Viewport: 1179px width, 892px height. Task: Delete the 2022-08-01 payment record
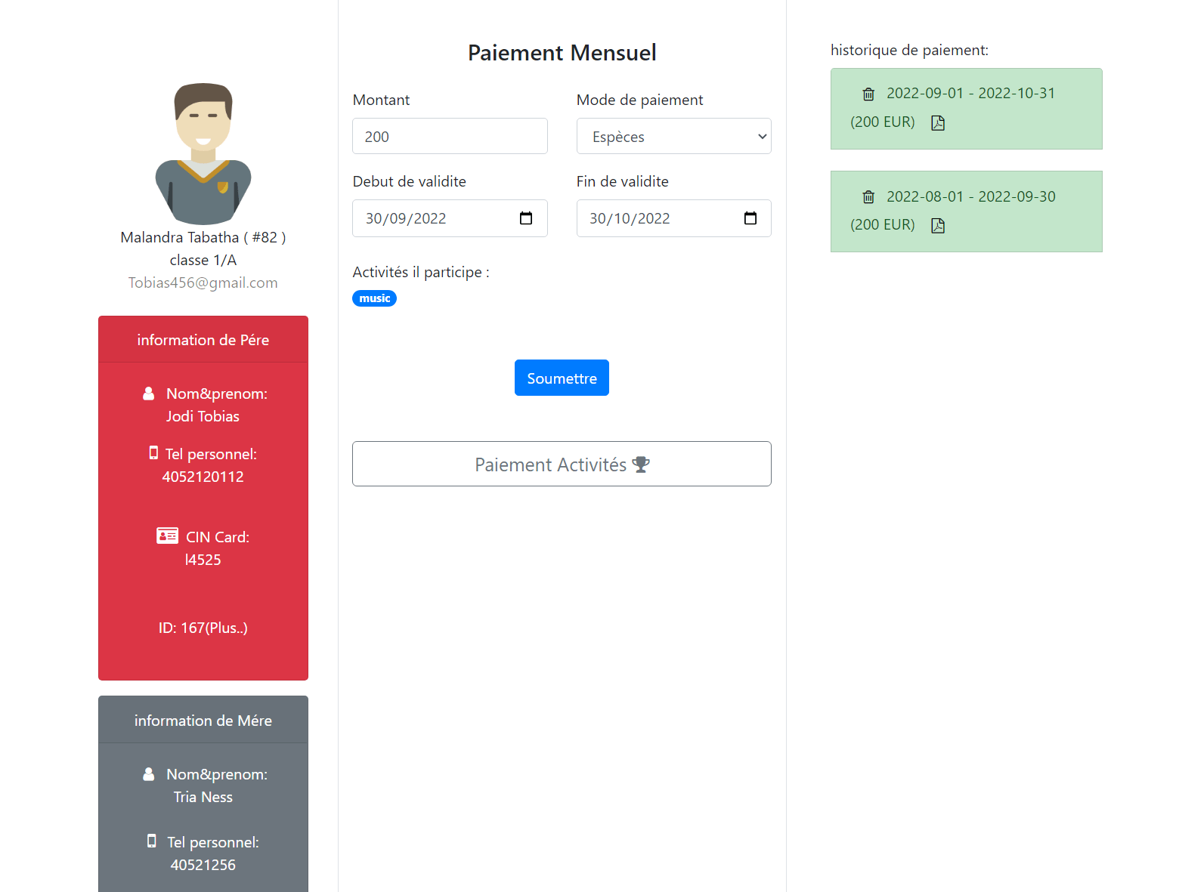868,197
